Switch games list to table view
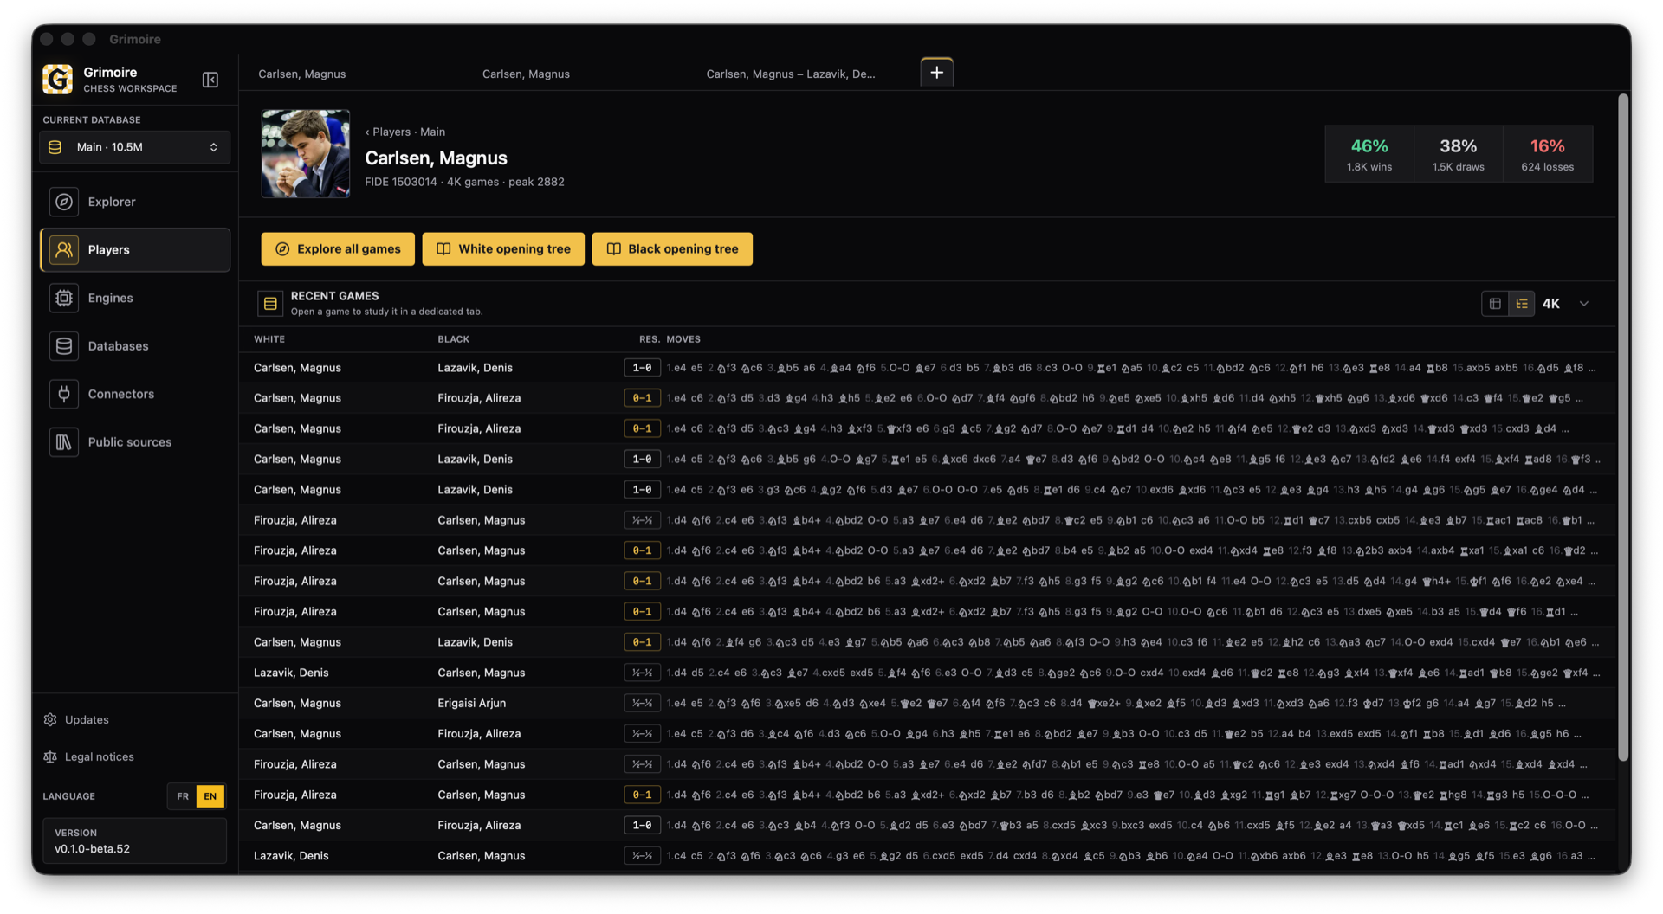This screenshot has height=914, width=1663. pyautogui.click(x=1495, y=304)
